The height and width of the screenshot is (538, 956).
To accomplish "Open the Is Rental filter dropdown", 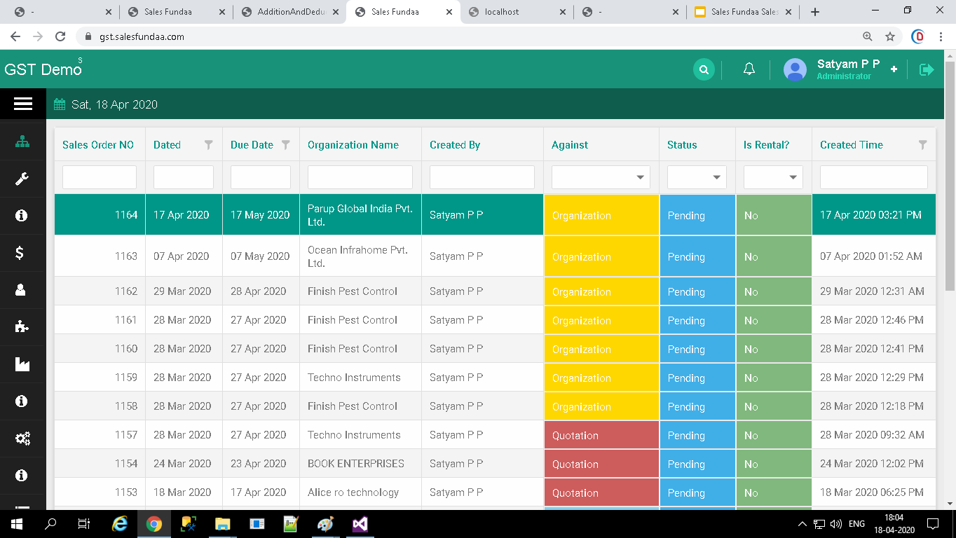I will pyautogui.click(x=772, y=177).
